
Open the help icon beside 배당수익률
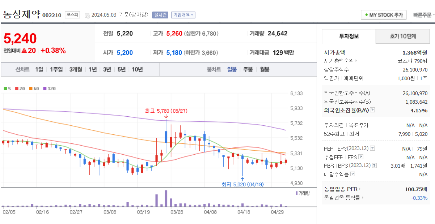pos(352,174)
